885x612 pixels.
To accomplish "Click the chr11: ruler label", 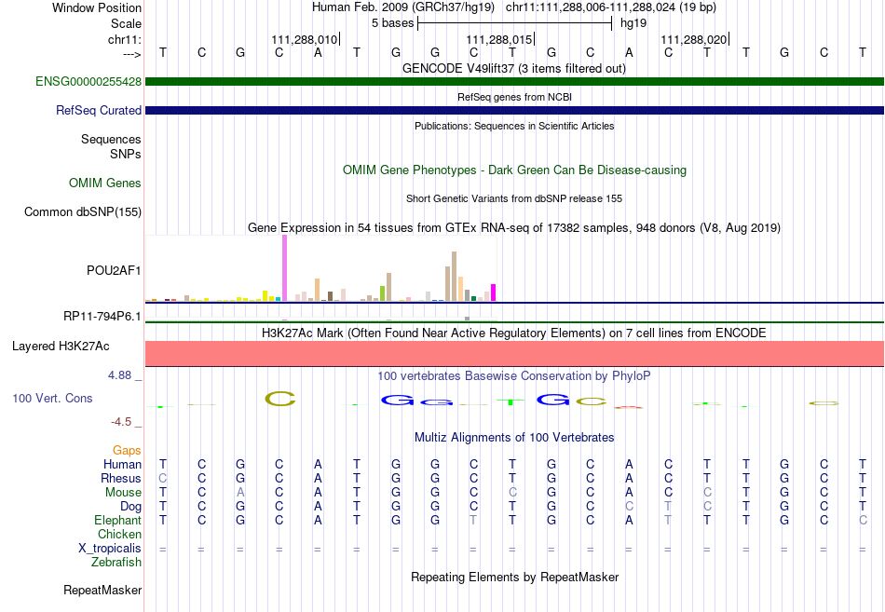I will 125,39.
